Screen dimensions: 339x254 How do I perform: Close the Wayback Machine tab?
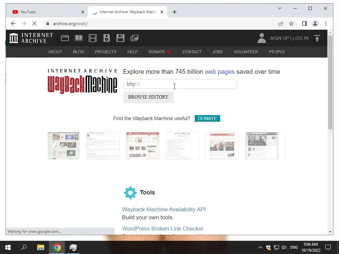(162, 12)
